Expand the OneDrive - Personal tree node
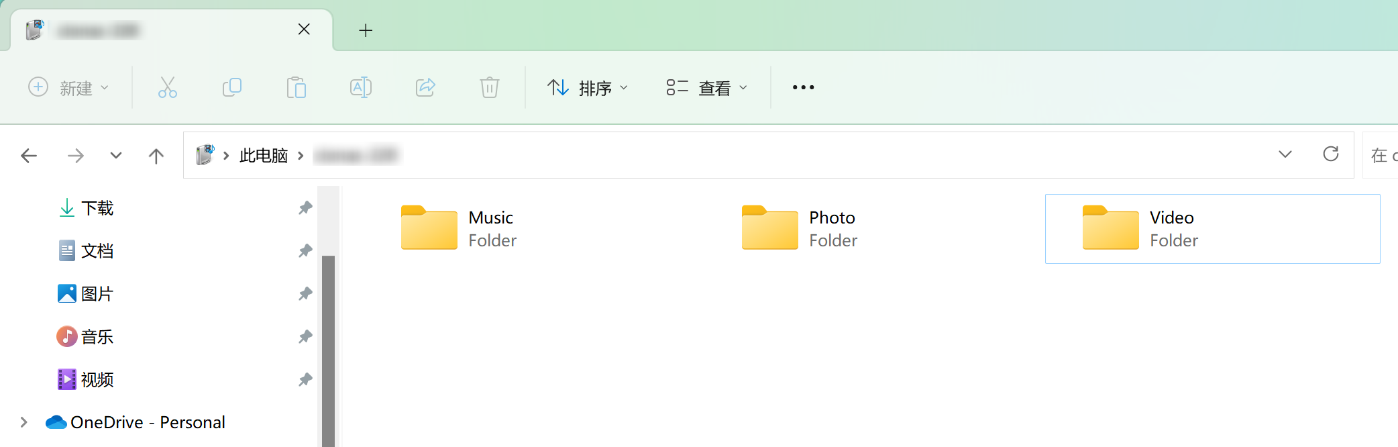This screenshot has width=1398, height=447. tap(23, 422)
